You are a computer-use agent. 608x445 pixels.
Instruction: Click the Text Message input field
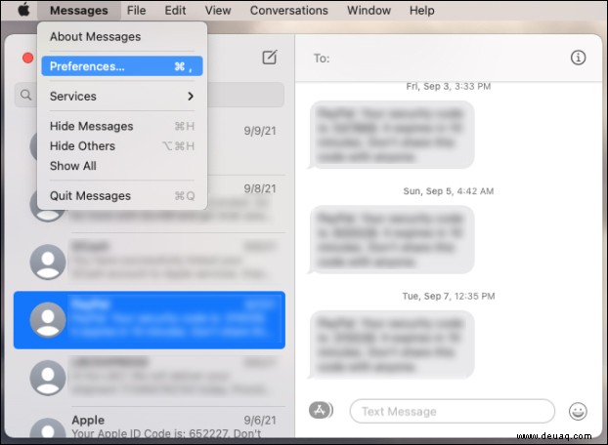coord(453,412)
